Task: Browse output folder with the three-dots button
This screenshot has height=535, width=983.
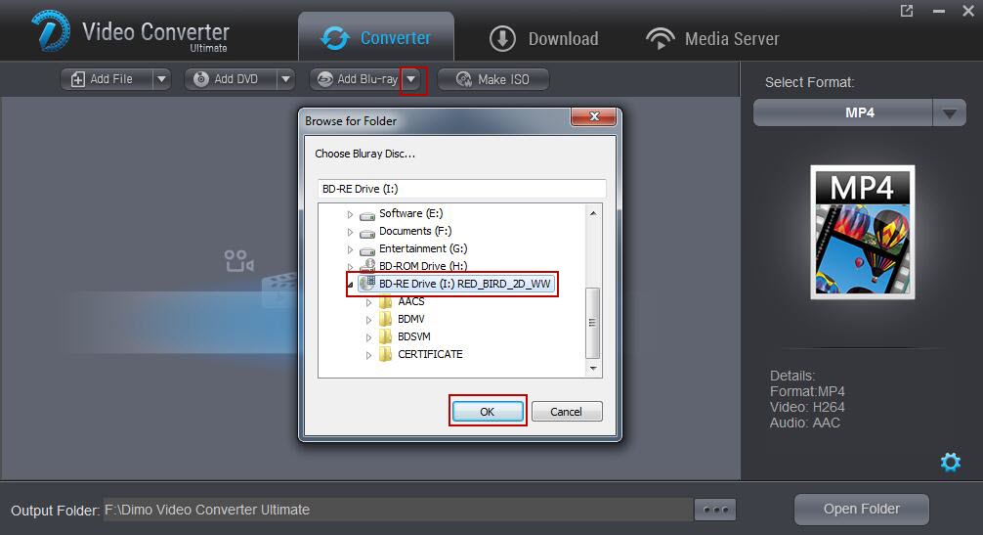Action: (x=714, y=510)
